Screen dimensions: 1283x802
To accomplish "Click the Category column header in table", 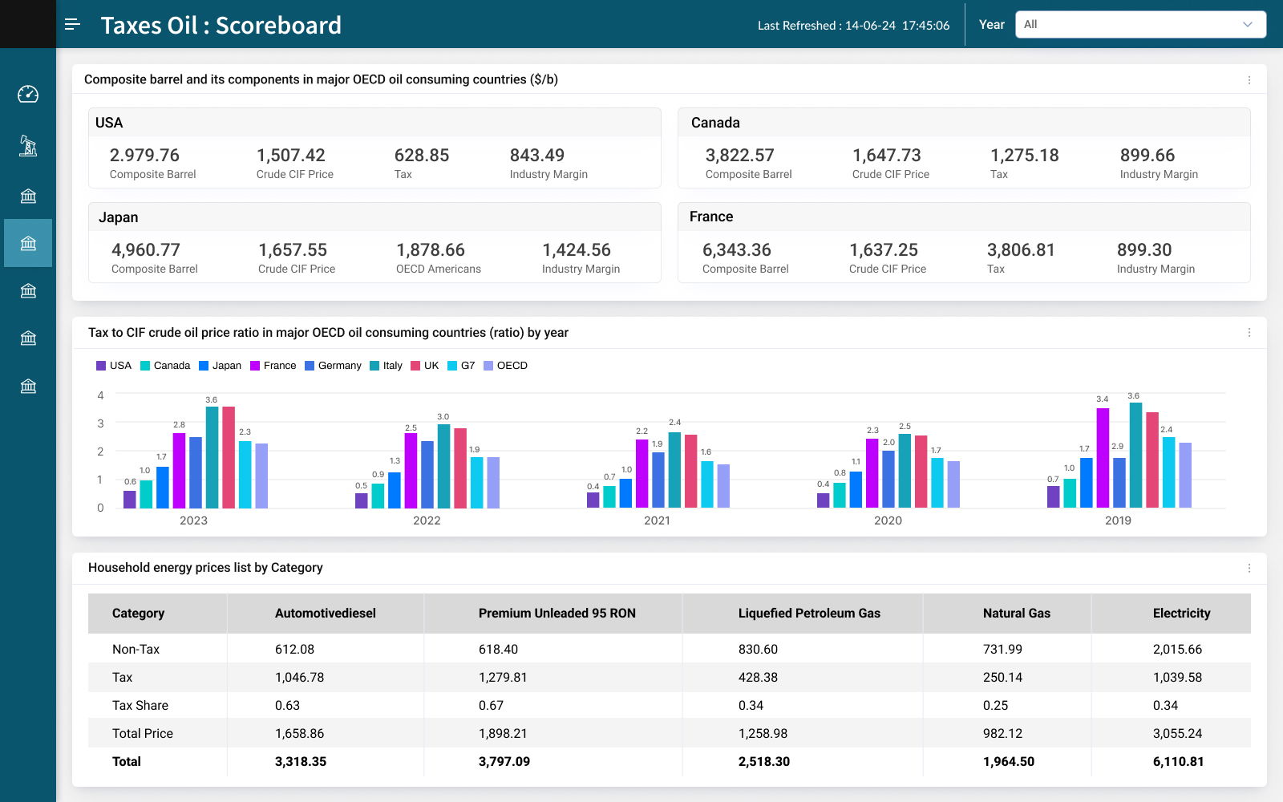I will (138, 614).
